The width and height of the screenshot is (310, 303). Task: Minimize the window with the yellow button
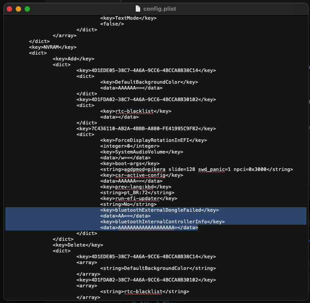tap(18, 9)
